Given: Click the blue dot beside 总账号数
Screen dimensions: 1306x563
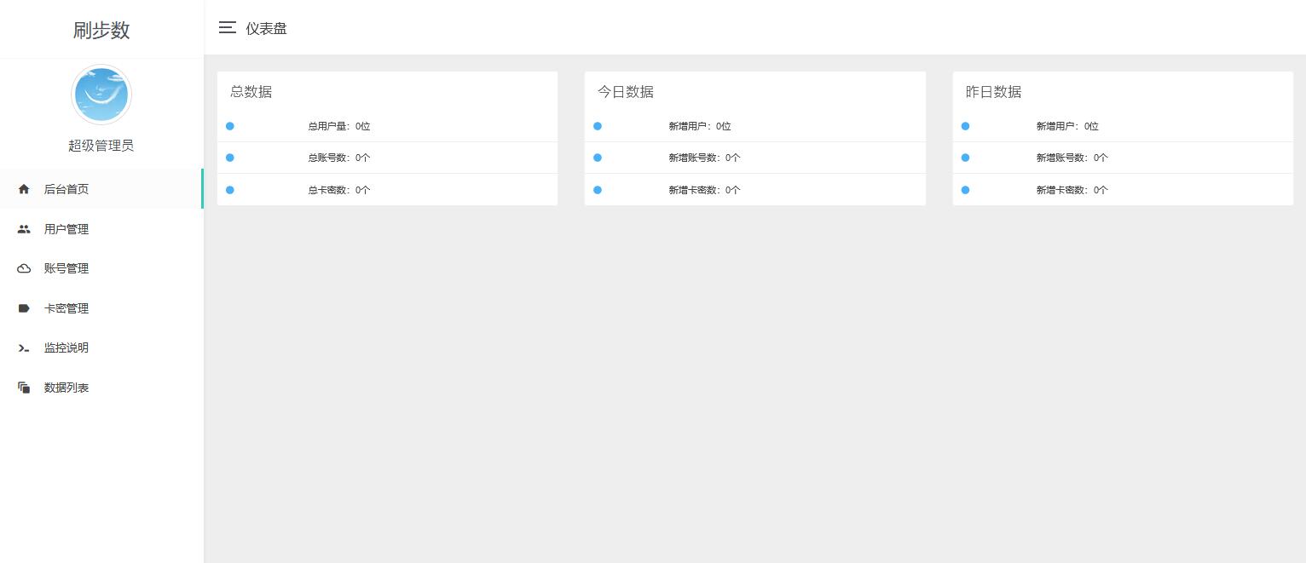Looking at the screenshot, I should pos(230,158).
